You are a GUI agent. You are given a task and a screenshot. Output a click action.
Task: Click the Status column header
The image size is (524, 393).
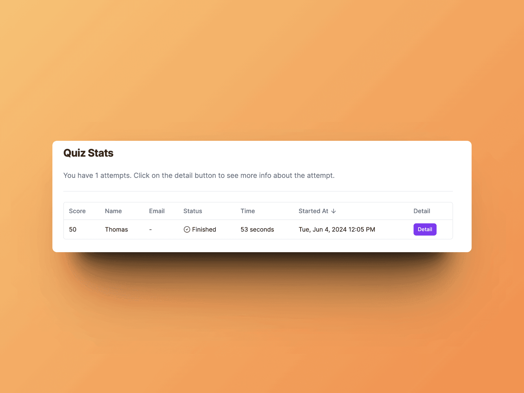click(x=193, y=211)
